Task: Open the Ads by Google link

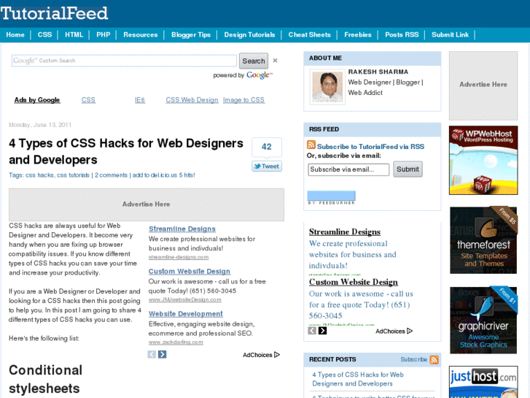Action: pos(37,100)
